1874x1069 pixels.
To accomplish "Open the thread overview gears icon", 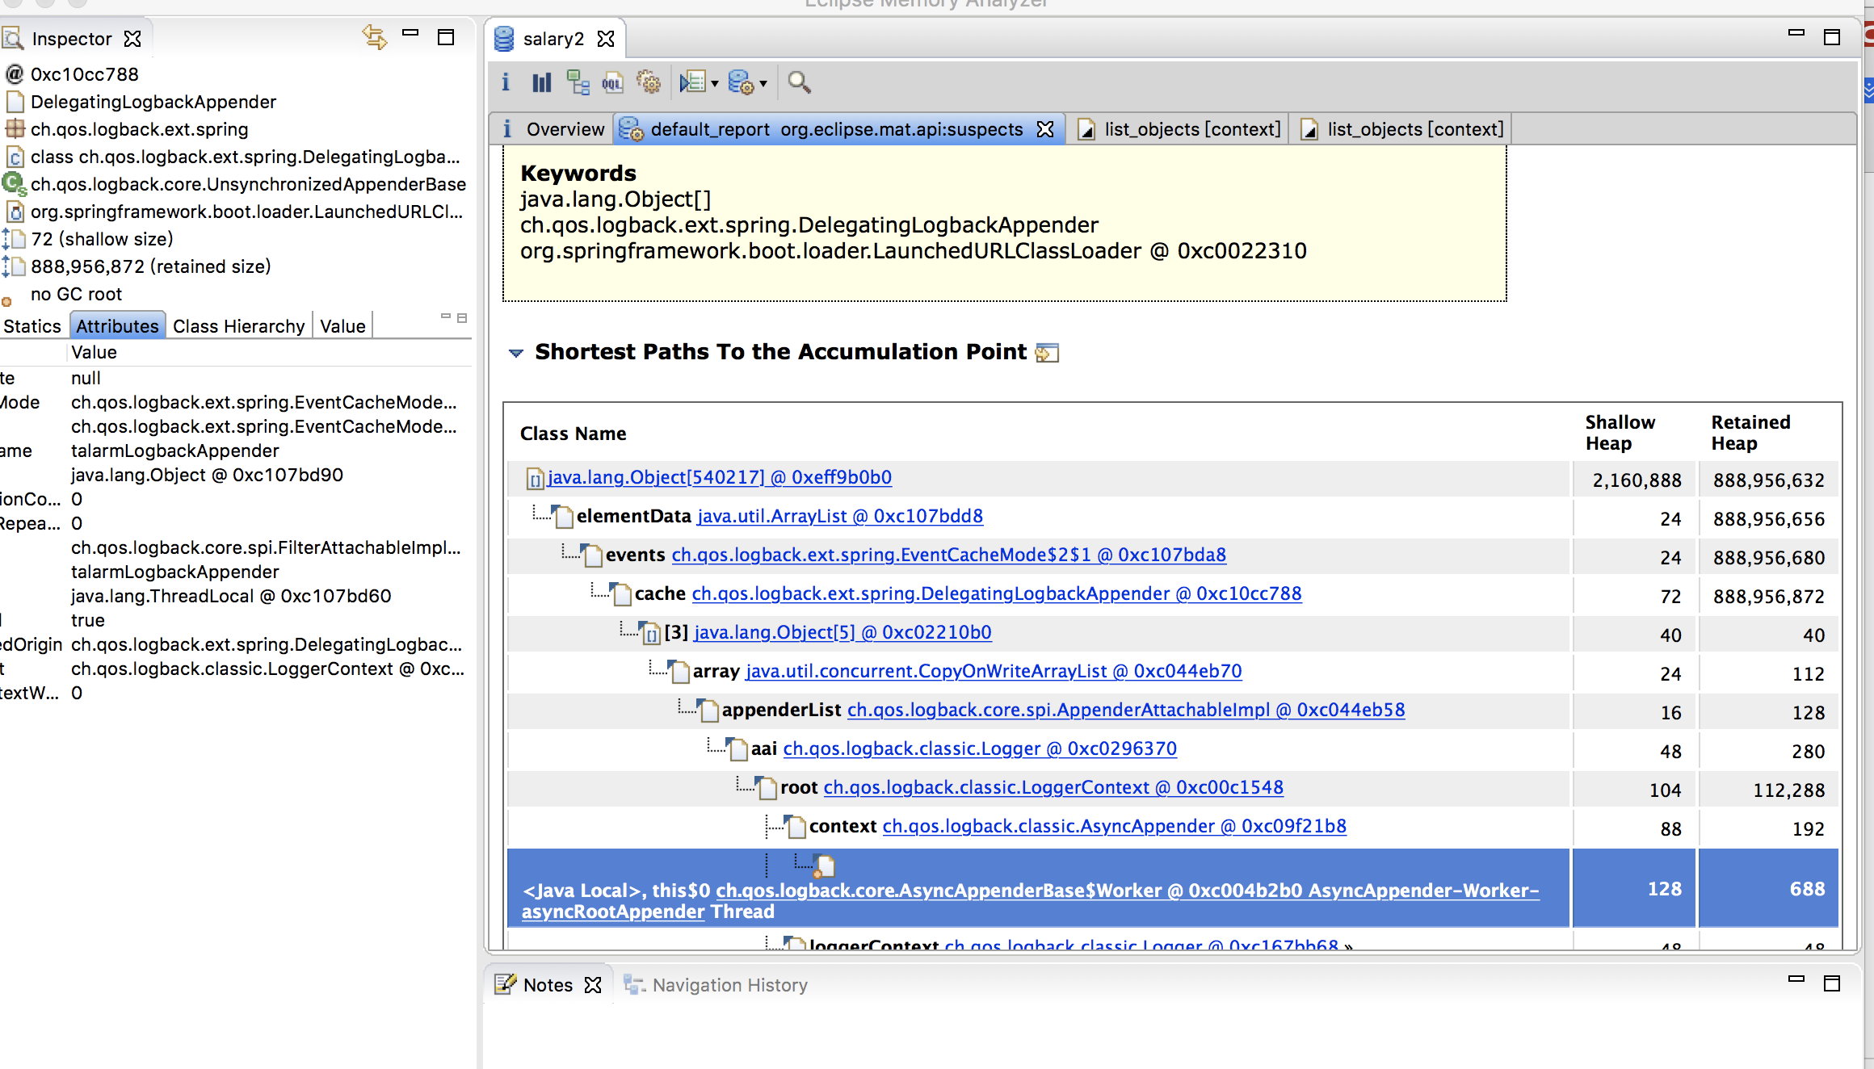I will (649, 82).
